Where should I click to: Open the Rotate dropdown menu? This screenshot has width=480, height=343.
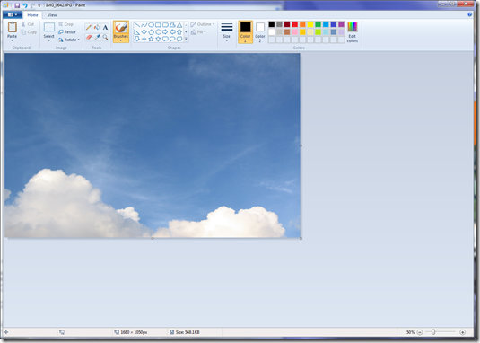pyautogui.click(x=69, y=40)
